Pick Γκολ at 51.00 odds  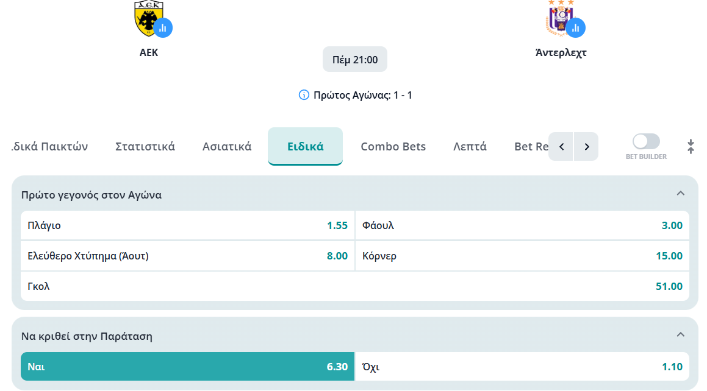[355, 286]
